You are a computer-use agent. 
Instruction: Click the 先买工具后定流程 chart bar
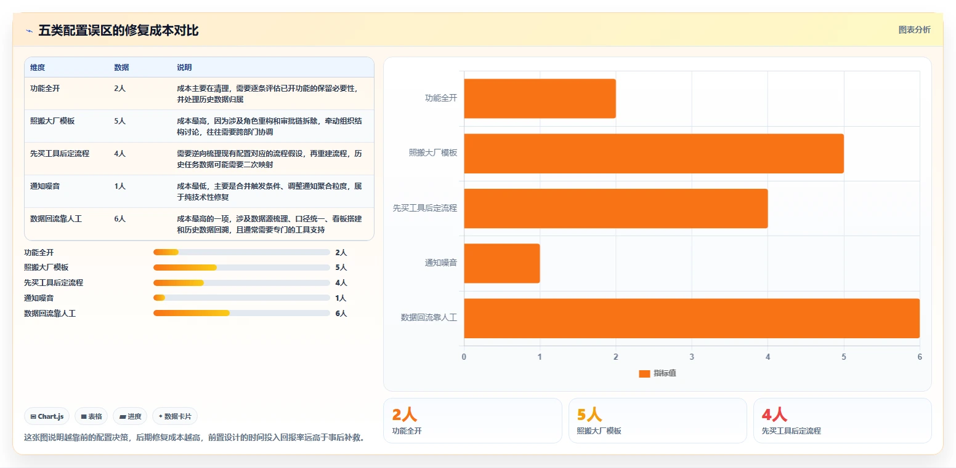coord(616,208)
